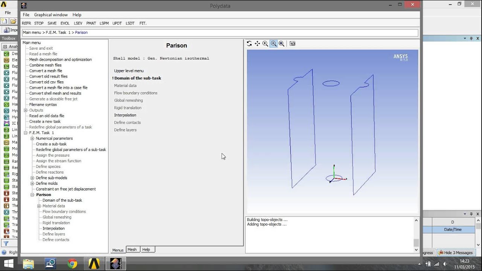Expand the Define sub-models node

(x=32, y=178)
